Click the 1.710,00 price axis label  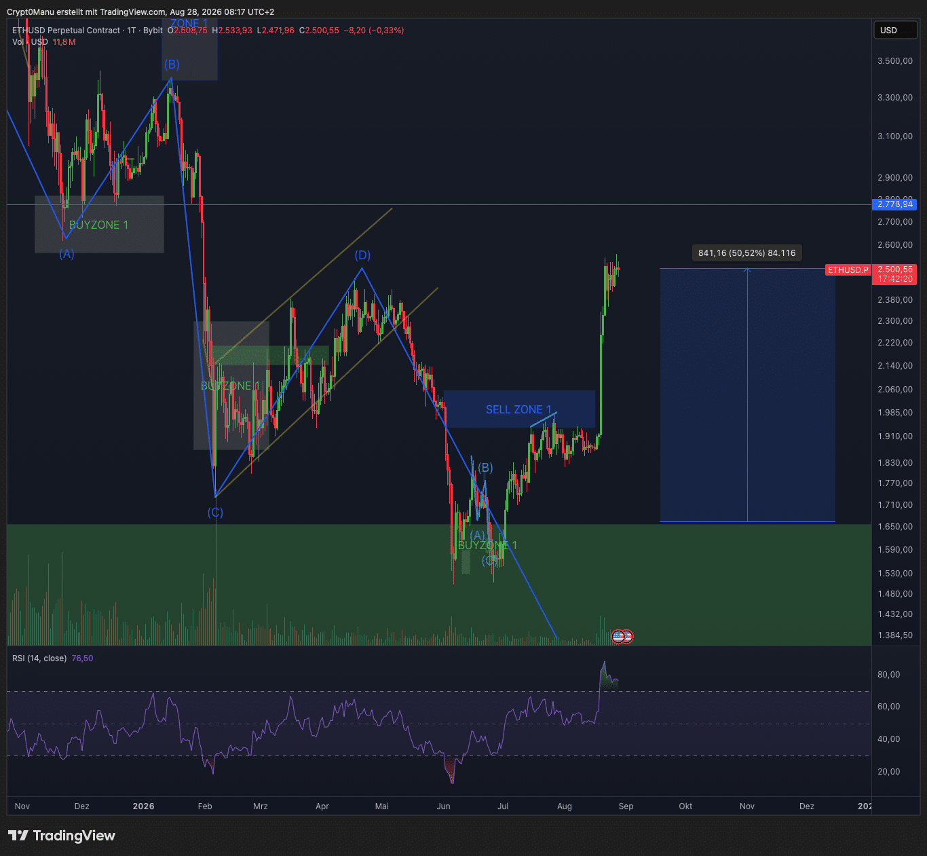click(895, 505)
